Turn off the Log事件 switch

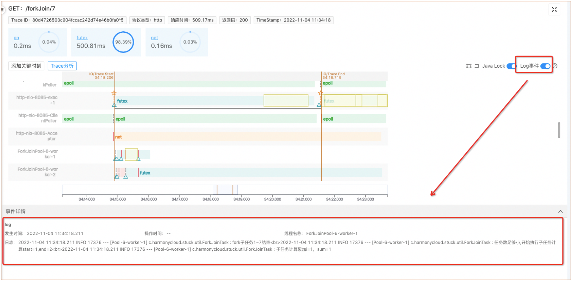(545, 66)
